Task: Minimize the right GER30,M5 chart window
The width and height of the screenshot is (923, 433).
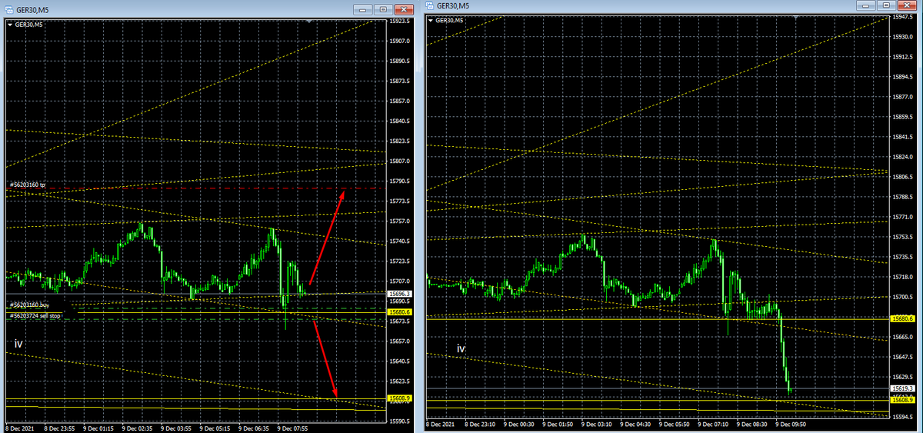Action: [865, 5]
